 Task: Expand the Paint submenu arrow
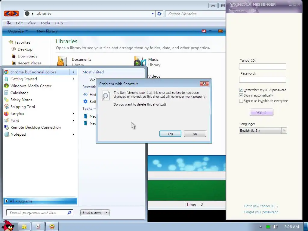(x=73, y=120)
